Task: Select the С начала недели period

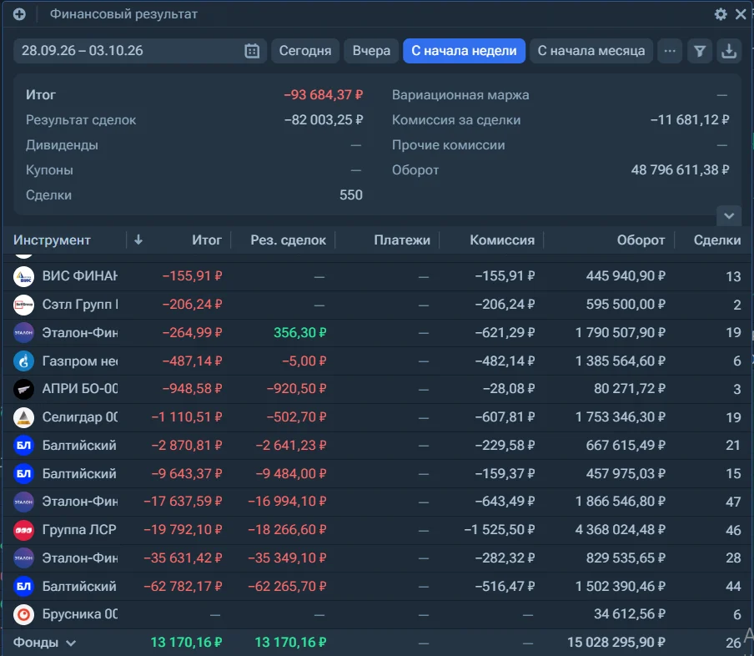Action: coord(464,51)
